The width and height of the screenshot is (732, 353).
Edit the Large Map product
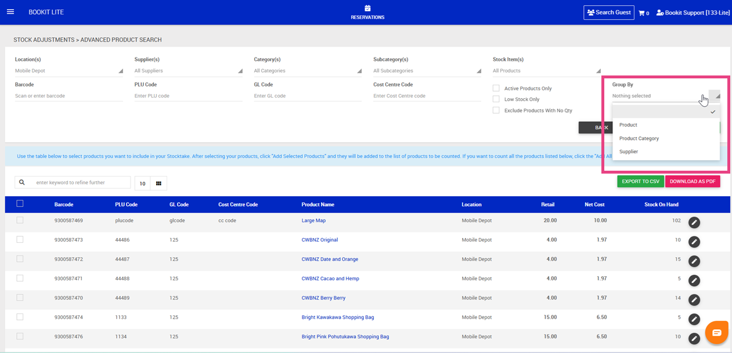pyautogui.click(x=694, y=222)
